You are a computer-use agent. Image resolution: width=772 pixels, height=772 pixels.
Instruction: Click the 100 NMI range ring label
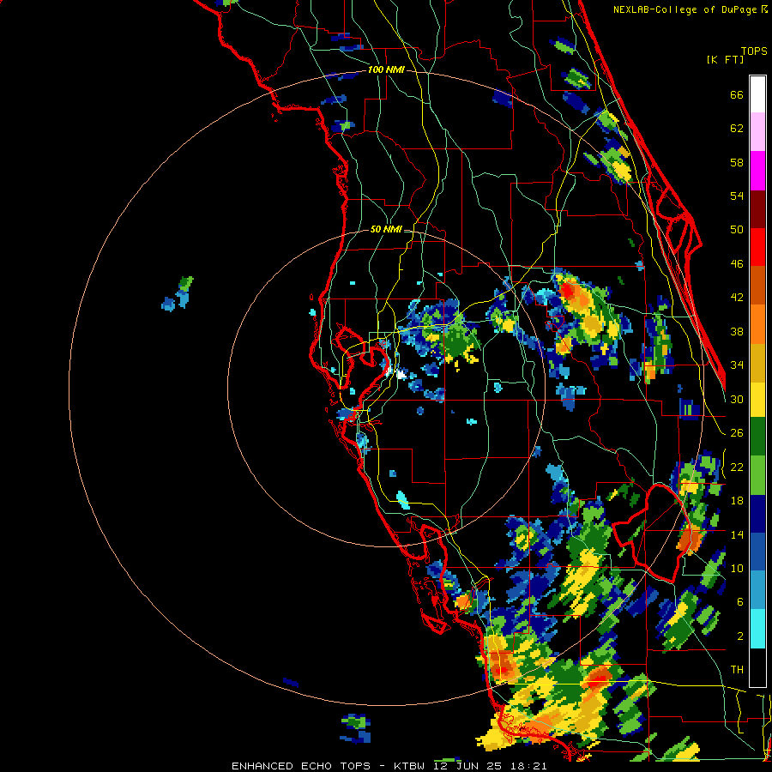pos(386,70)
